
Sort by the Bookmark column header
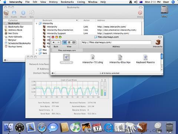(x=56, y=20)
